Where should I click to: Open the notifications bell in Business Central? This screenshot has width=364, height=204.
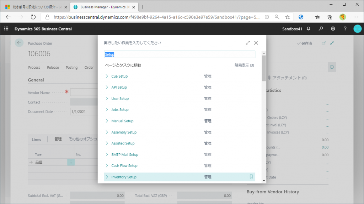[x=309, y=29]
